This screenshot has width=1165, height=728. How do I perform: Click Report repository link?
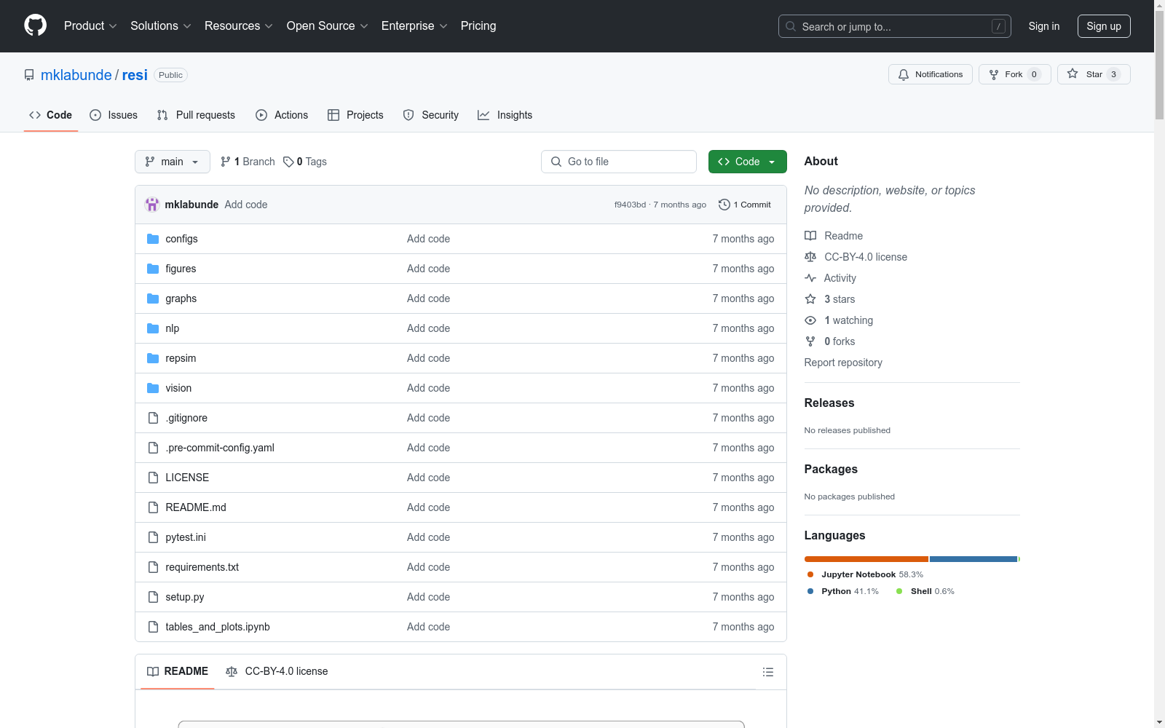point(843,363)
